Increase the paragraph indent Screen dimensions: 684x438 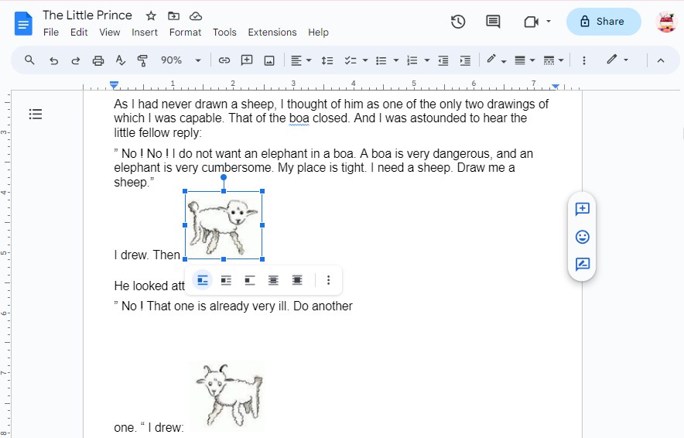coord(466,60)
